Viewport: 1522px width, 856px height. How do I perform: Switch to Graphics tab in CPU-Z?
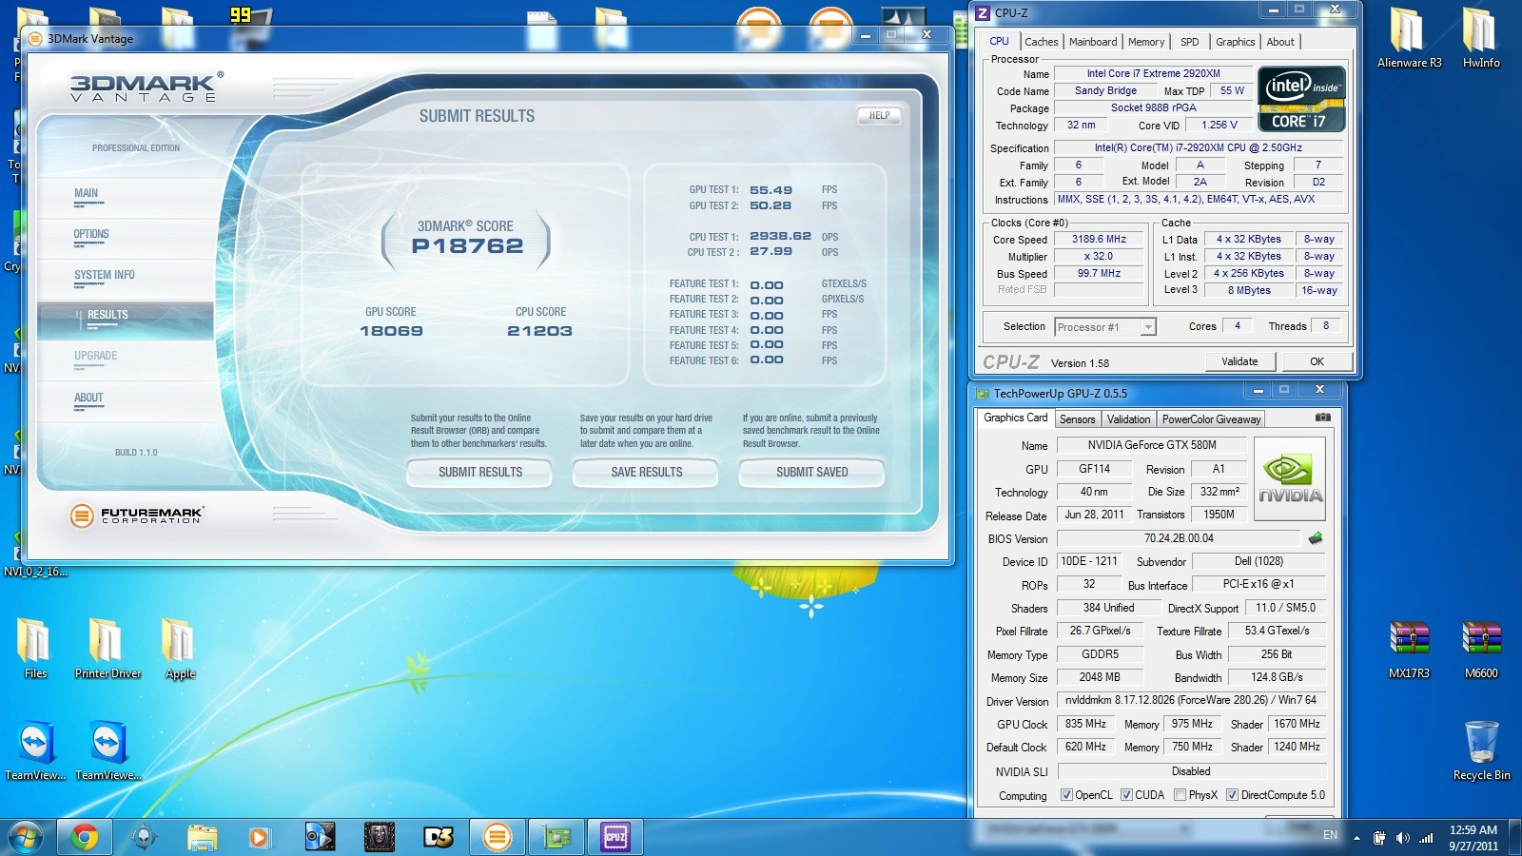click(1235, 42)
